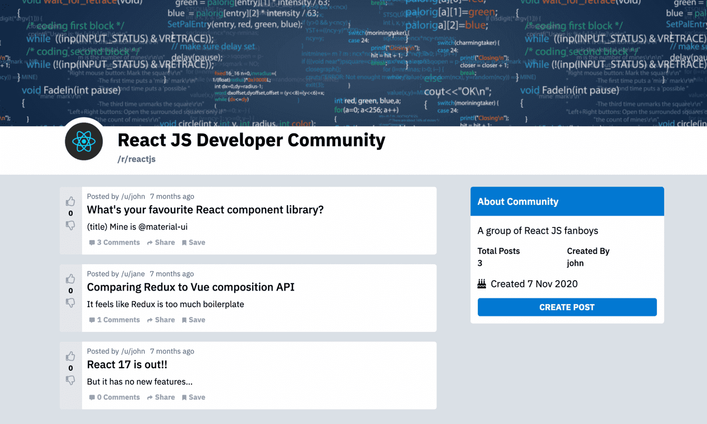Save the Comparing Redux to Vue post

(194, 320)
